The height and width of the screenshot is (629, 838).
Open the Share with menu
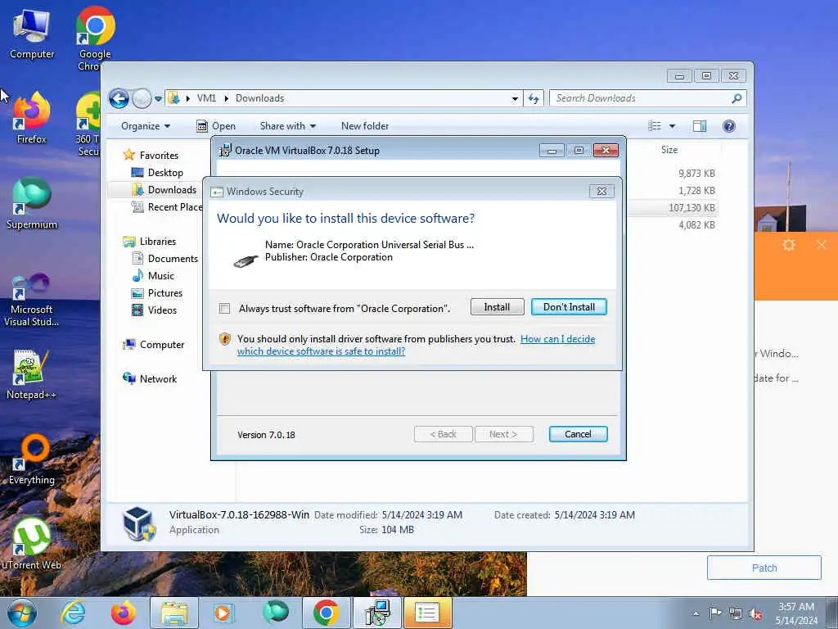pos(287,126)
